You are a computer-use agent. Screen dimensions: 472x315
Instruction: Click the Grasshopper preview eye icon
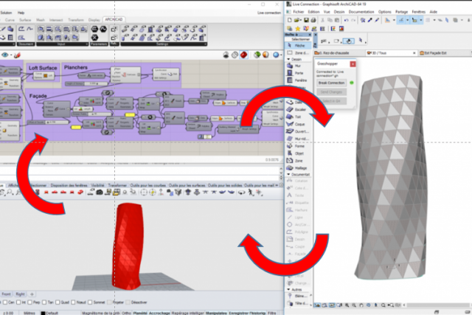click(7, 55)
